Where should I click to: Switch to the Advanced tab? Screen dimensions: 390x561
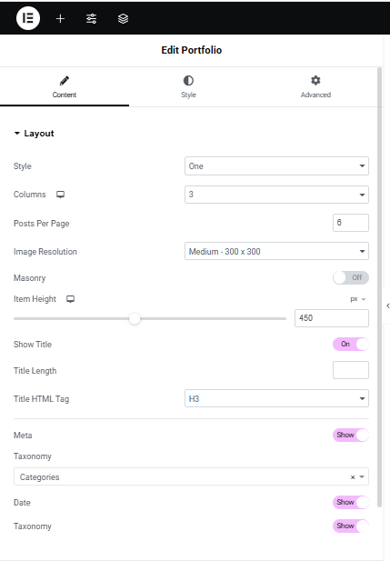315,87
